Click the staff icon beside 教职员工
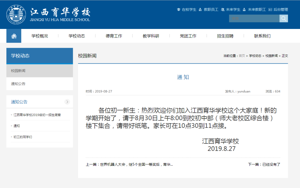 (x=200, y=9)
